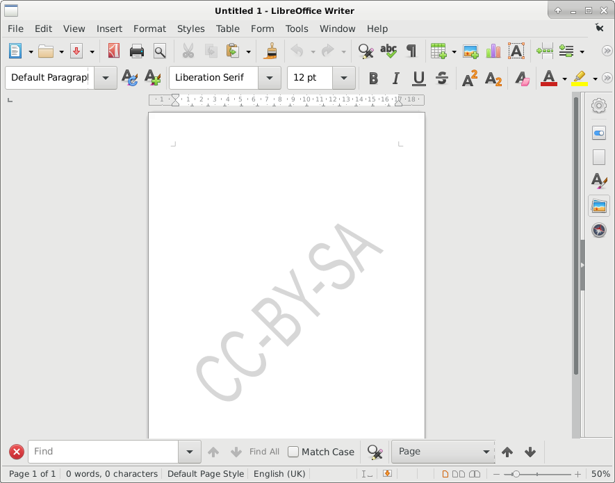Click the Save document icon
The image size is (615, 483).
76,51
